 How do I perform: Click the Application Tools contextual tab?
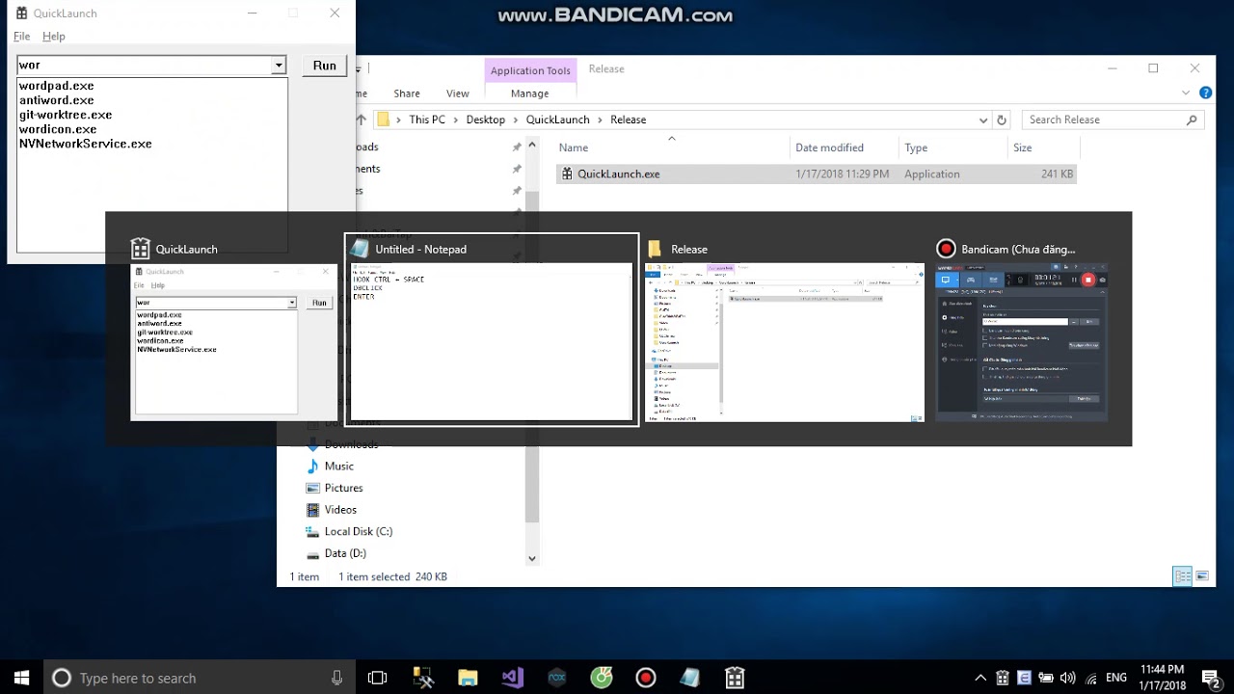click(x=530, y=70)
